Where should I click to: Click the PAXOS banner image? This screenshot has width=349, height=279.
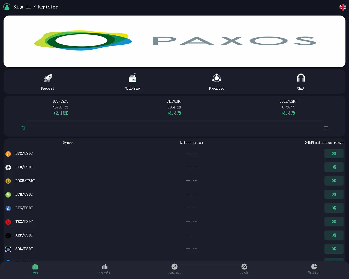click(x=174, y=41)
